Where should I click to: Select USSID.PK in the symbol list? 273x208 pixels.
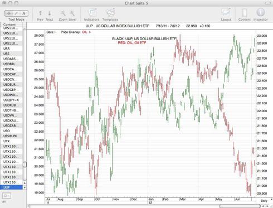coord(11,136)
